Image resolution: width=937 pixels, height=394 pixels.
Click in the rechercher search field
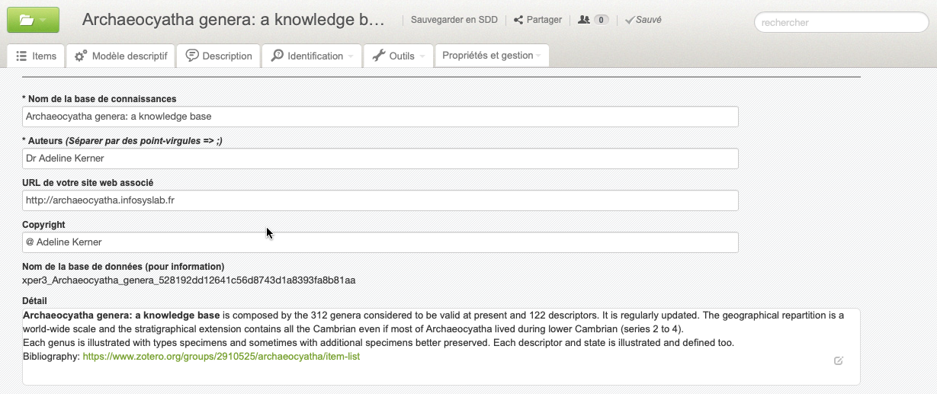[840, 23]
